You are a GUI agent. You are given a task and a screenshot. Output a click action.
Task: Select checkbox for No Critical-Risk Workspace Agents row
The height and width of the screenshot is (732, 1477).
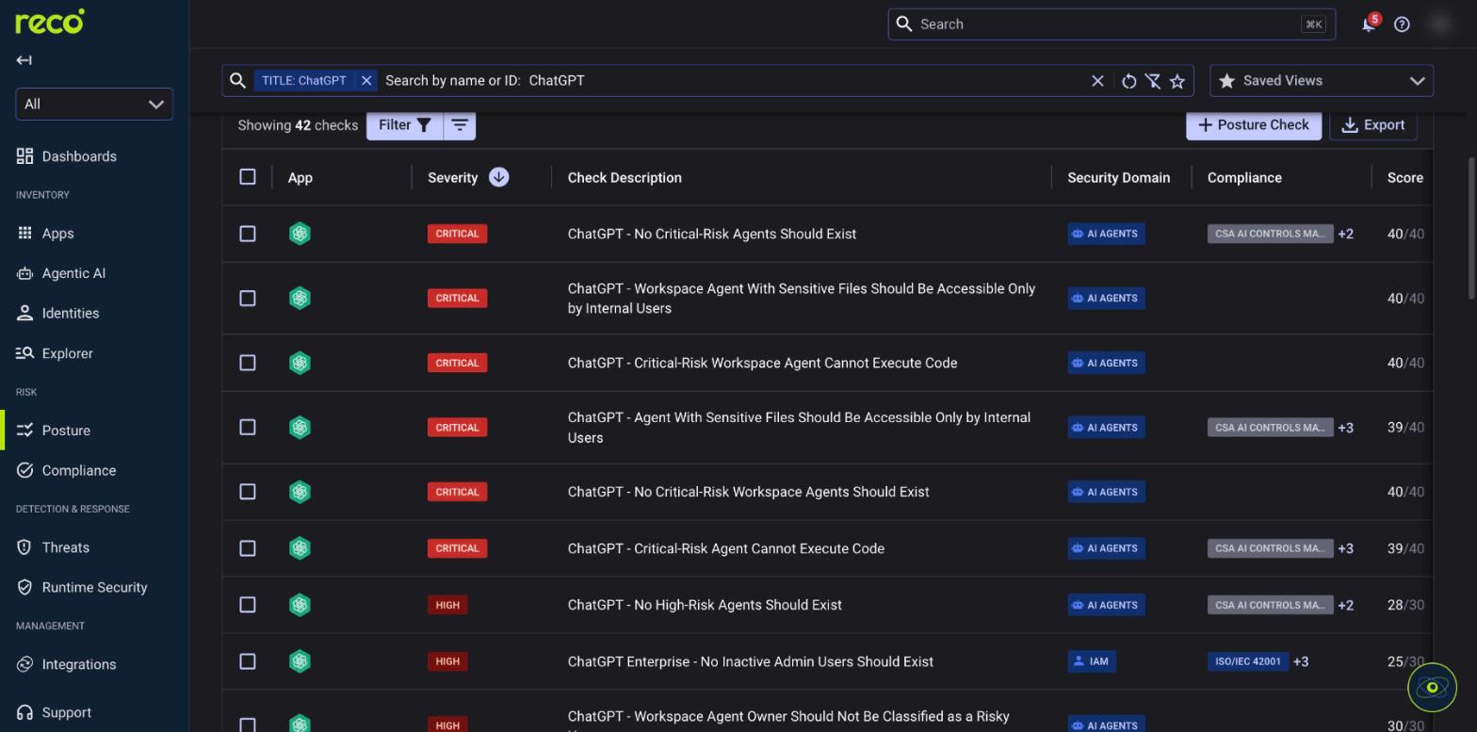coord(248,492)
